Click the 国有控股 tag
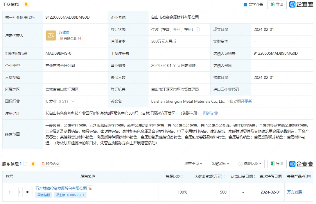 point(44,195)
